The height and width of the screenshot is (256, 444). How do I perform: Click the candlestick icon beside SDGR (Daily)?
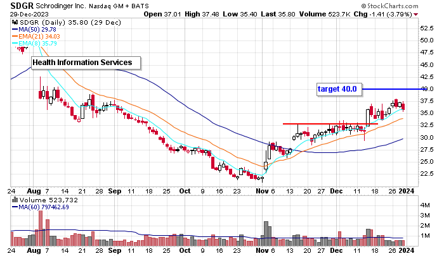pyautogui.click(x=15, y=22)
